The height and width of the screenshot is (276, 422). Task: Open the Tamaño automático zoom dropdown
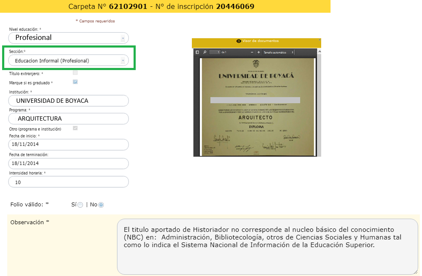click(x=279, y=52)
